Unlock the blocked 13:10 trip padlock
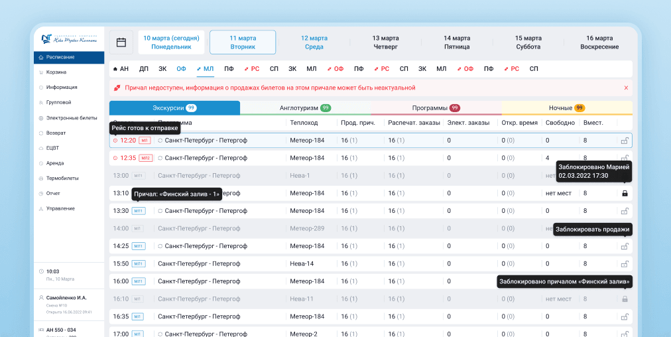Screen dimensions: 671x337 (624, 193)
